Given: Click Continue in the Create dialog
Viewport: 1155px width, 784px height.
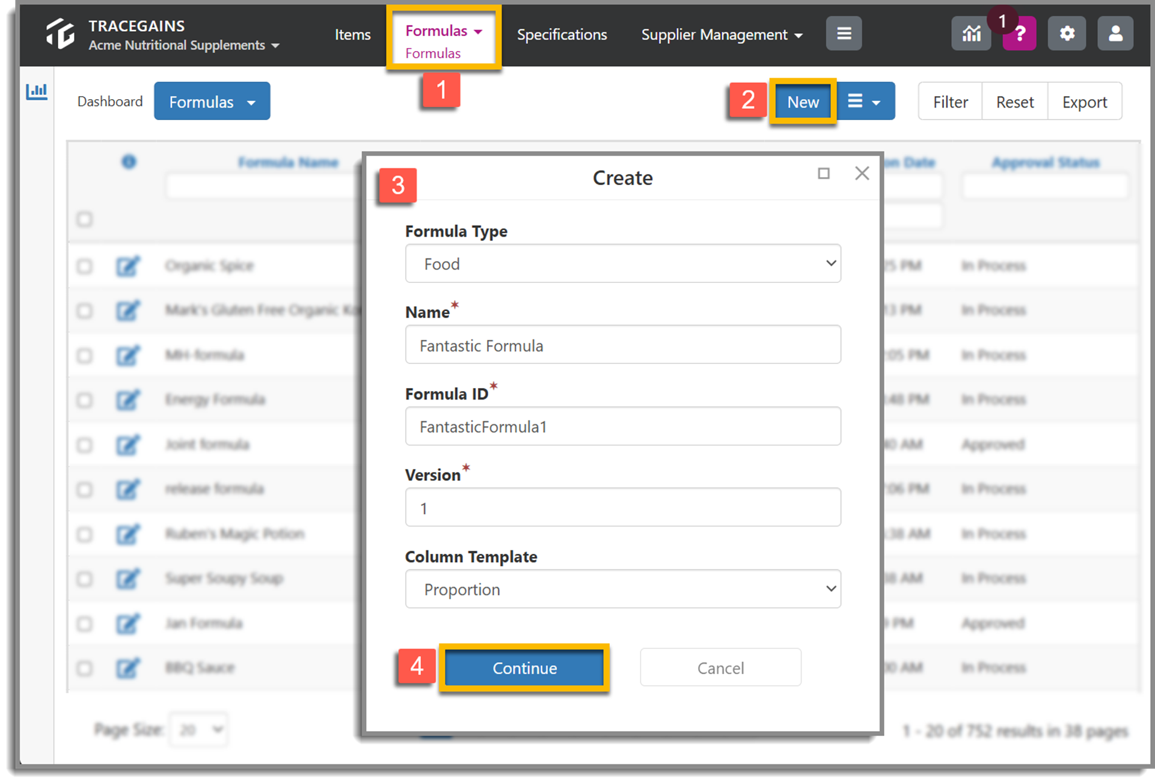Looking at the screenshot, I should pos(524,668).
